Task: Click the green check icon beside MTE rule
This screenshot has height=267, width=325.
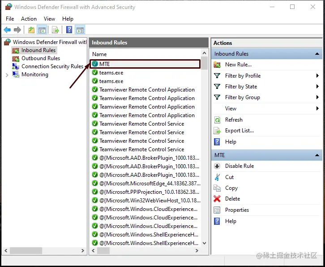Action: coord(95,64)
